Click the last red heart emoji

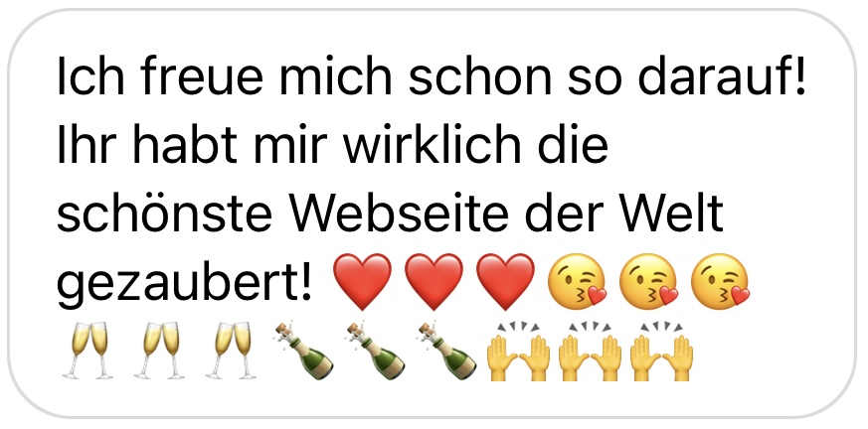click(505, 281)
